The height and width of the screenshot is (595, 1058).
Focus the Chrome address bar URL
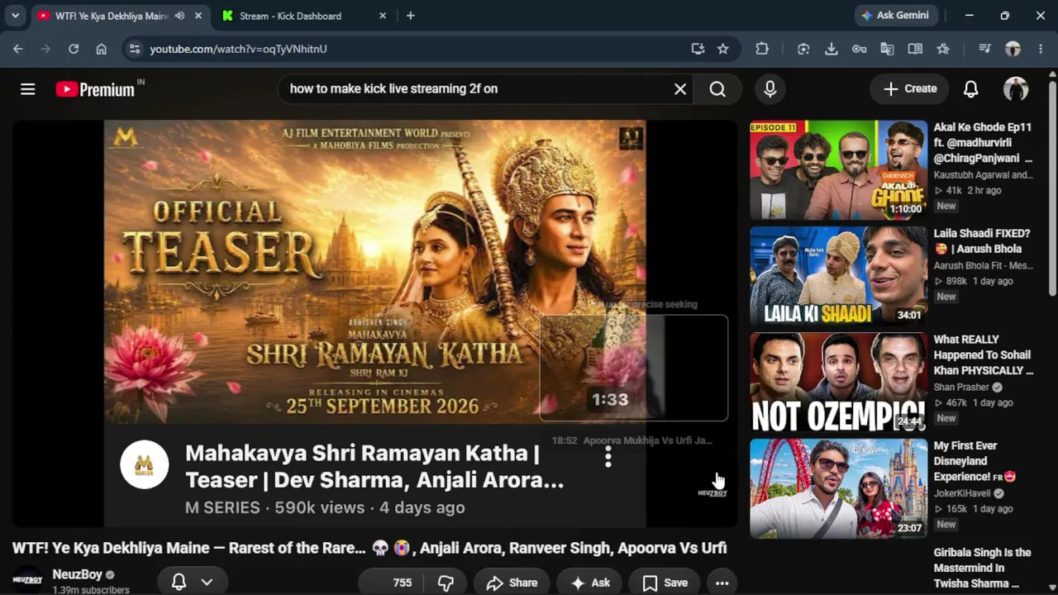(238, 49)
